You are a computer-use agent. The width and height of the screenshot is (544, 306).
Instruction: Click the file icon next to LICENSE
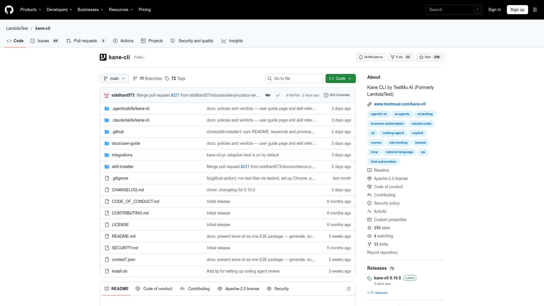[x=107, y=225]
